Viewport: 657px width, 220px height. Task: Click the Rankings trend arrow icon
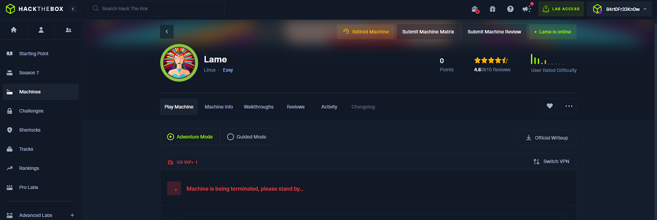tap(9, 168)
